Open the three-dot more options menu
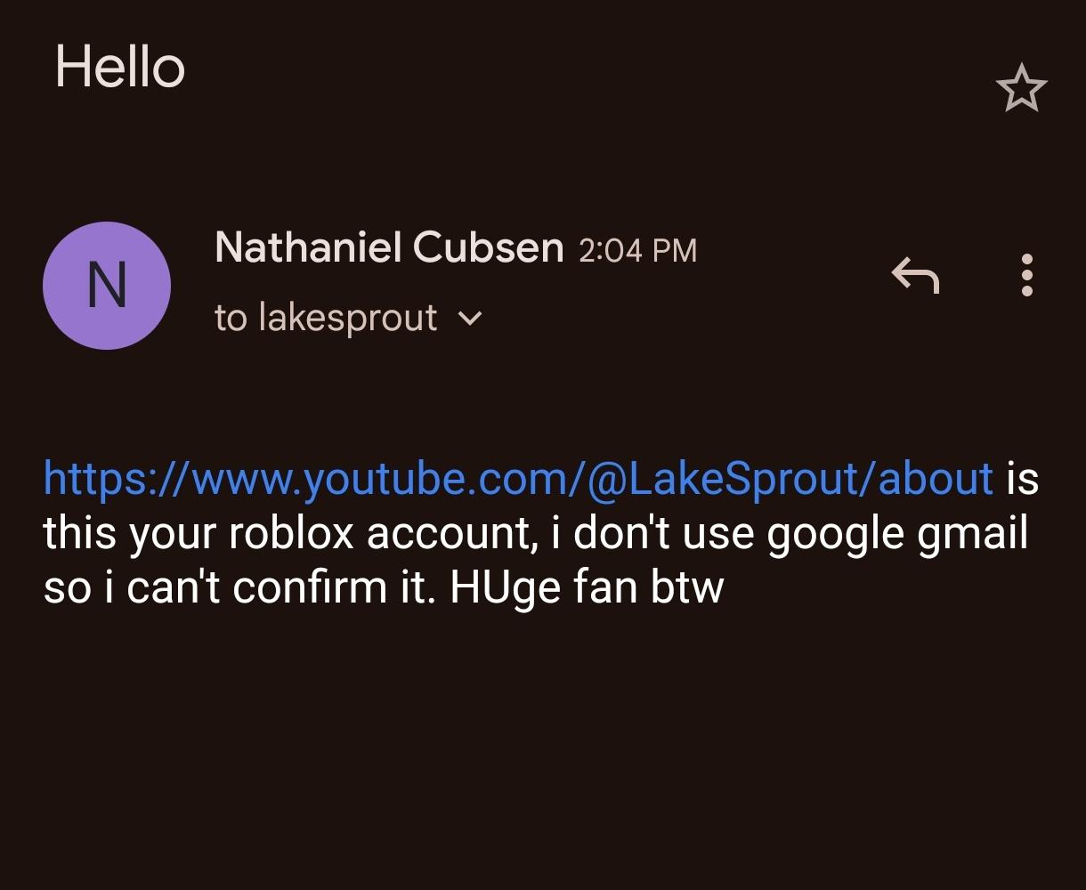Image resolution: width=1086 pixels, height=890 pixels. pyautogui.click(x=1026, y=275)
